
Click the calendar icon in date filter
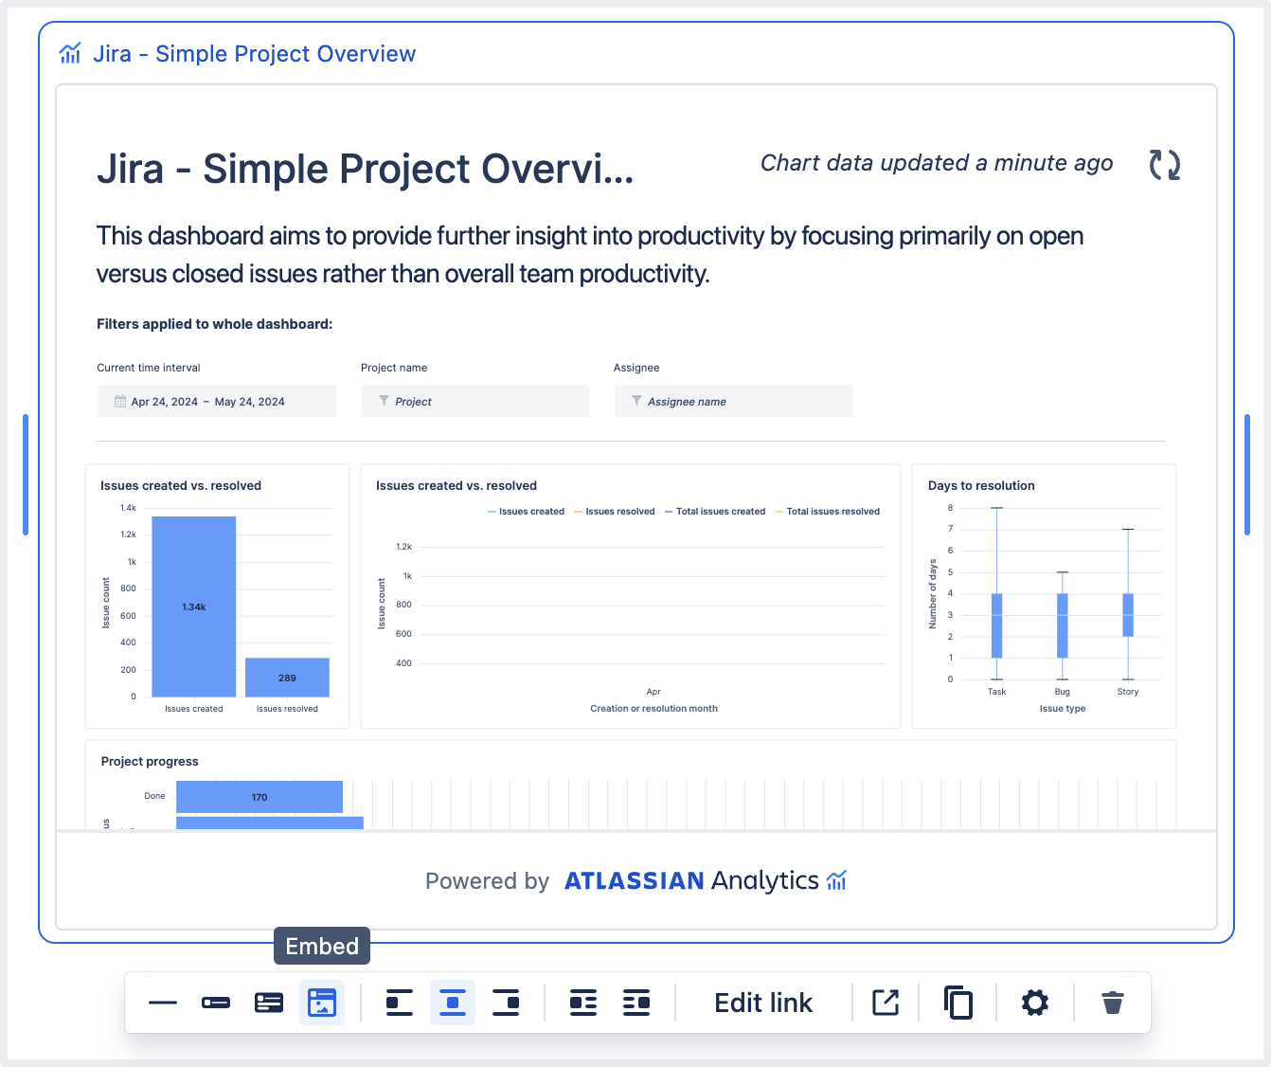(120, 402)
